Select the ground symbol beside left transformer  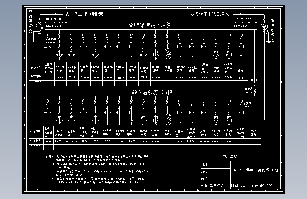tap(34, 43)
